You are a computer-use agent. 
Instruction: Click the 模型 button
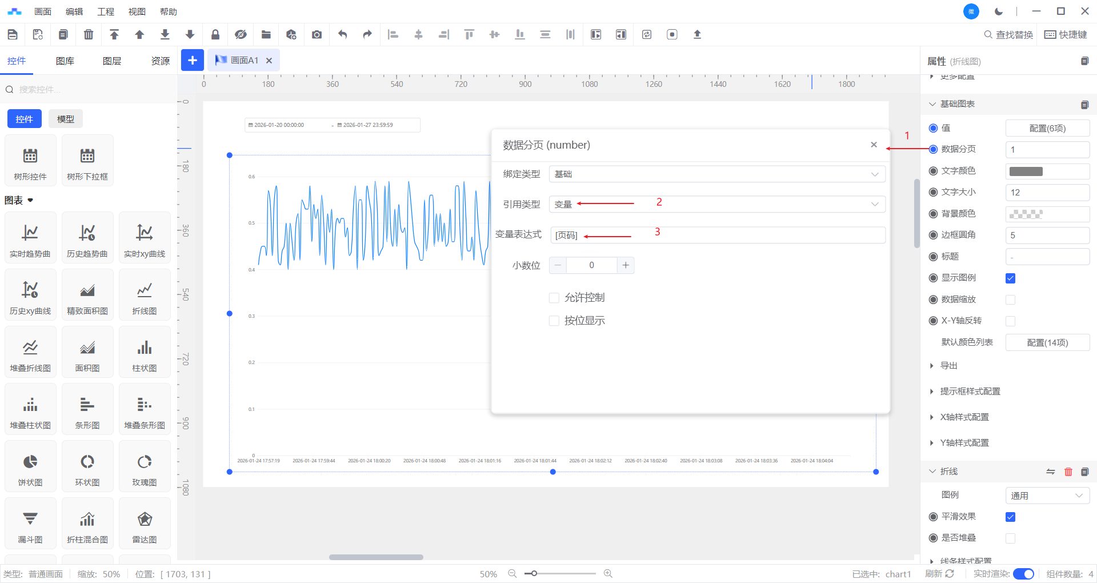66,119
